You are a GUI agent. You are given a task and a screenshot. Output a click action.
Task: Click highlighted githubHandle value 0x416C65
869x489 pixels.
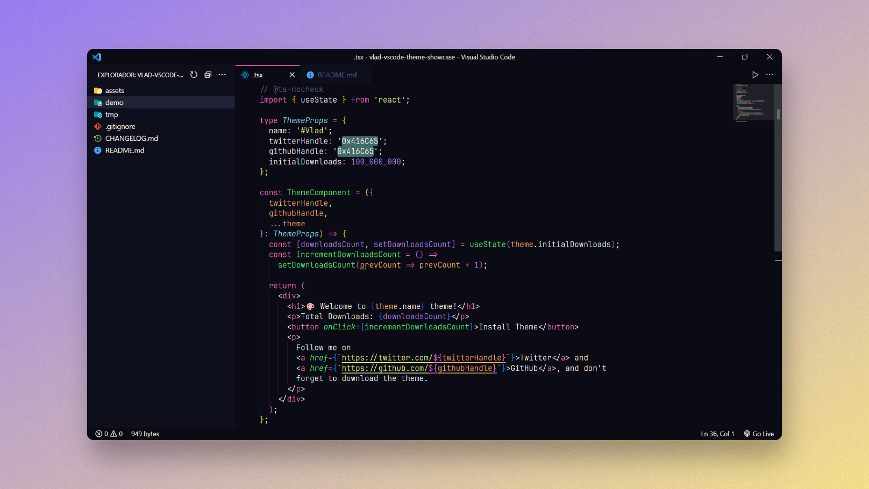point(355,152)
